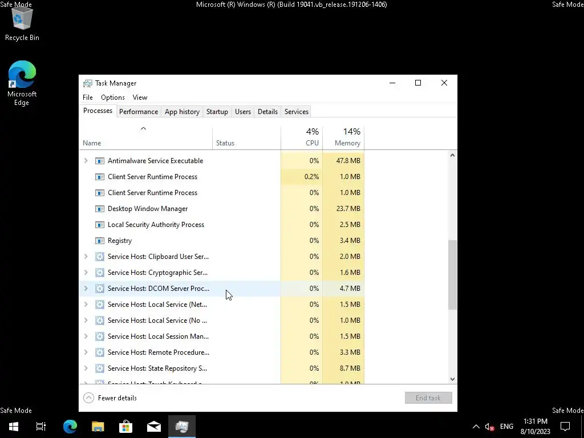Open the Mail app from the taskbar
Image resolution: width=584 pixels, height=438 pixels.
click(x=153, y=427)
